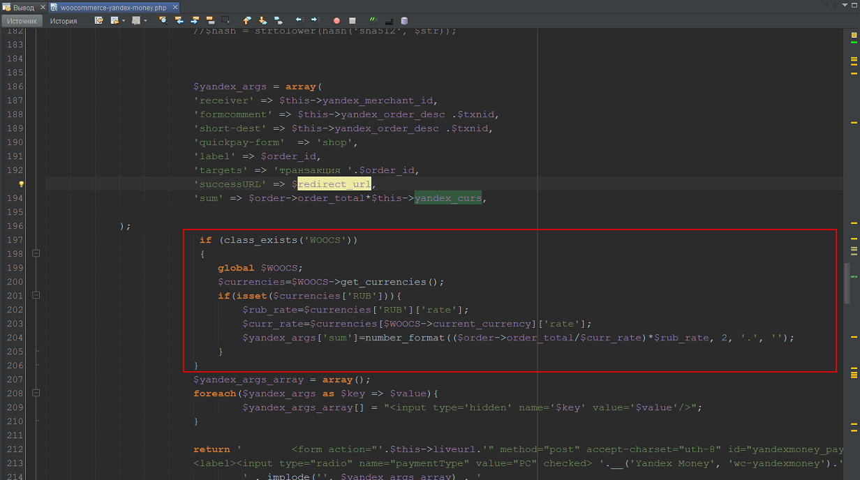Click the Last Edit toolbar icon
Screen dimensions: 860x480
tap(99, 21)
